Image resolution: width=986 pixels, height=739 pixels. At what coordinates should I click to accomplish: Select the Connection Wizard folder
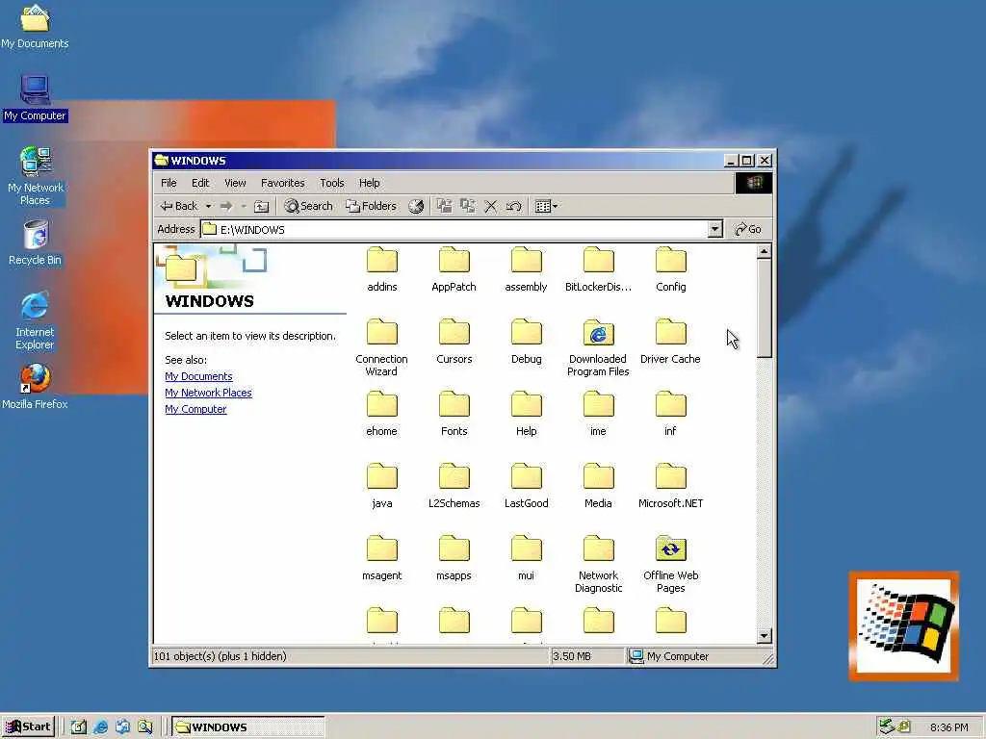[x=381, y=347]
